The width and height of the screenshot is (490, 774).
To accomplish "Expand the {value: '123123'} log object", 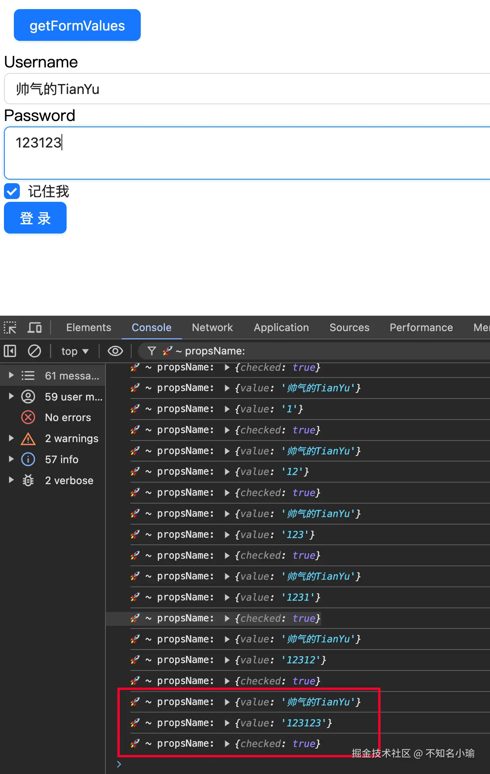I will point(227,723).
